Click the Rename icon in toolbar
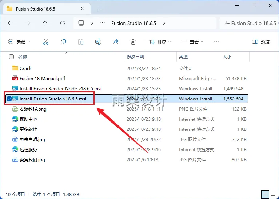 98,42
